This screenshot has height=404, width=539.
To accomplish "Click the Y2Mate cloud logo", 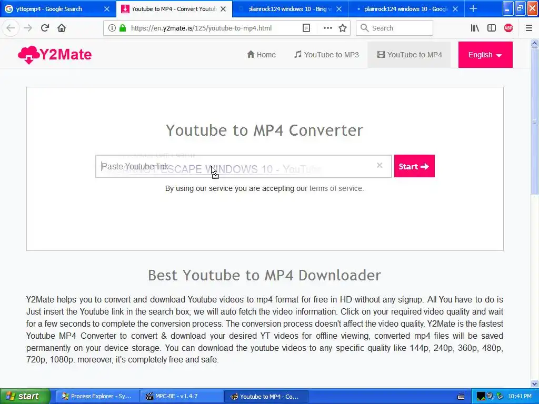I will (x=55, y=55).
